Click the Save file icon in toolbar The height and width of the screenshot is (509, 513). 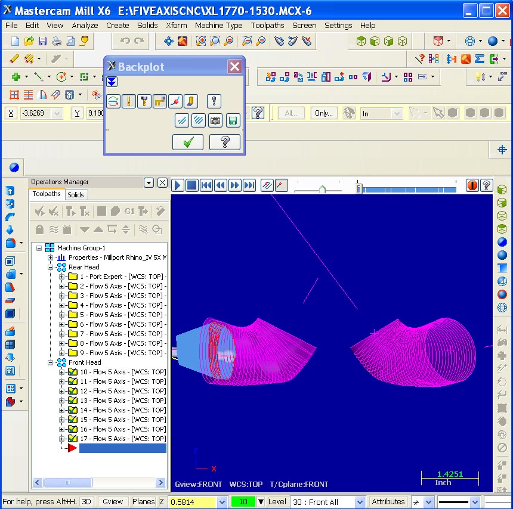(x=42, y=41)
